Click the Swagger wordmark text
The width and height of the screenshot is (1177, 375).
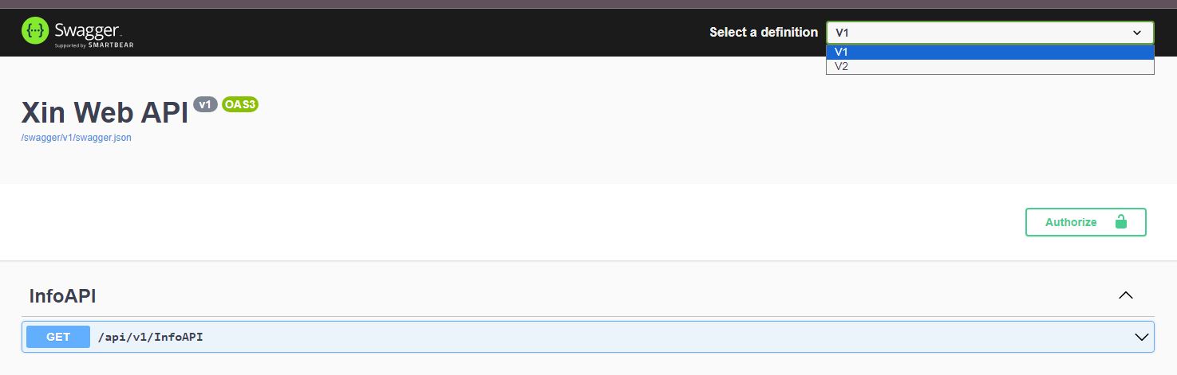coord(88,29)
